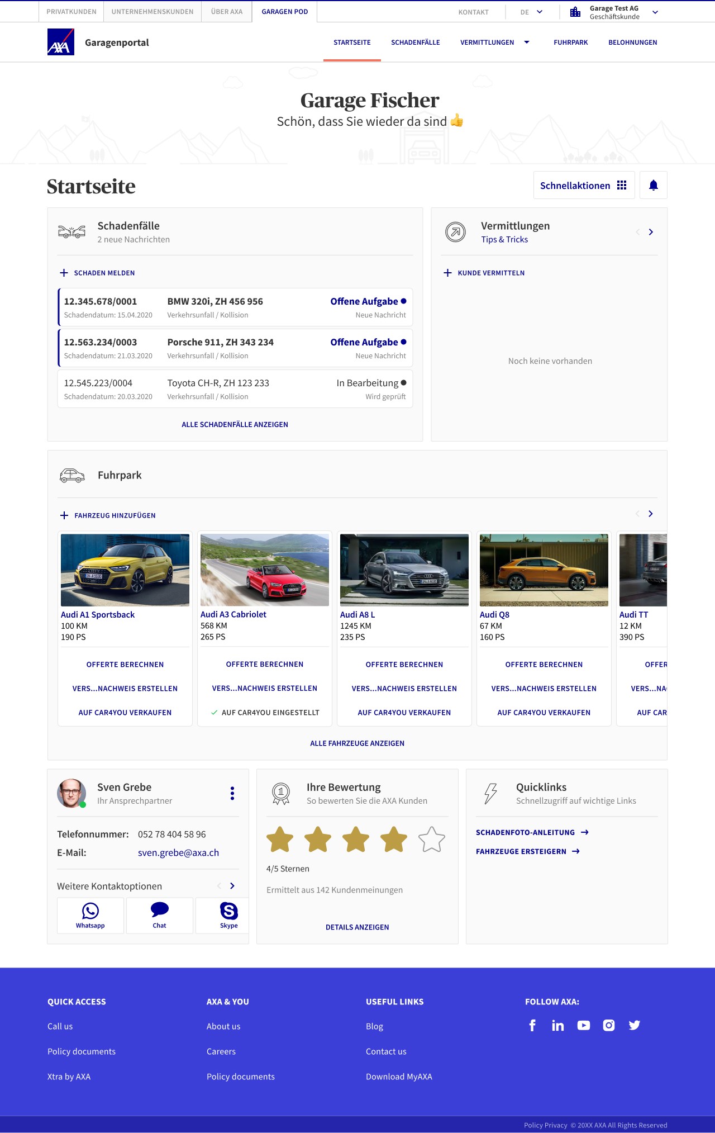Open the Fuhrpark navigation item

point(571,42)
